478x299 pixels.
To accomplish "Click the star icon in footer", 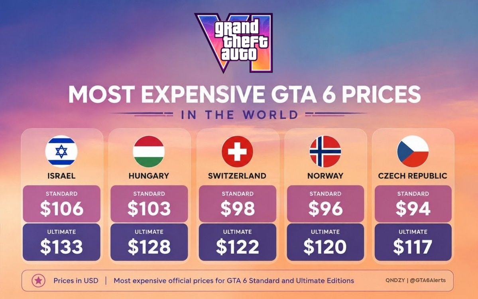I will pos(38,280).
